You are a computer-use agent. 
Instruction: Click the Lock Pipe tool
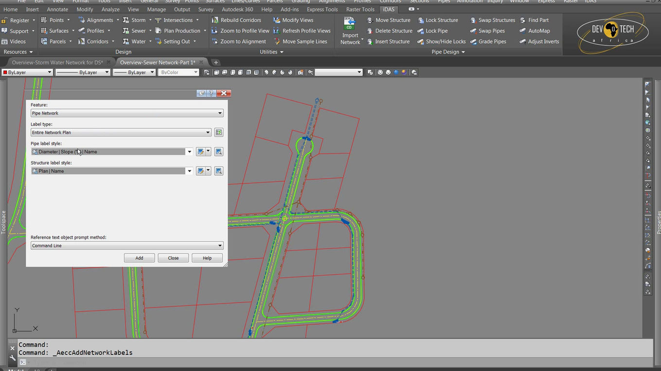click(432, 31)
